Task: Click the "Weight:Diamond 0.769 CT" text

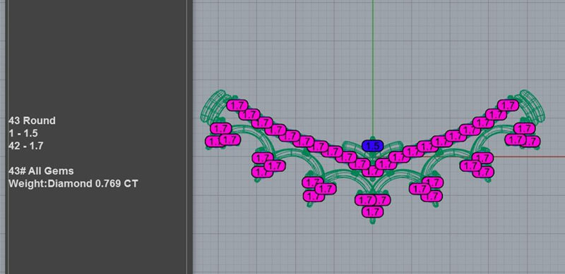Action: 73,184
